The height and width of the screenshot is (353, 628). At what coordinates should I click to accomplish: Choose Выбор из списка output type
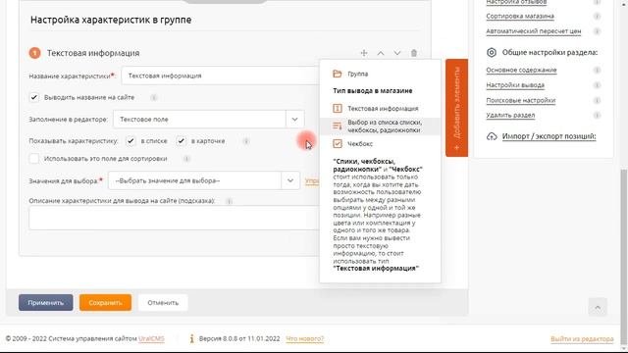(380, 126)
